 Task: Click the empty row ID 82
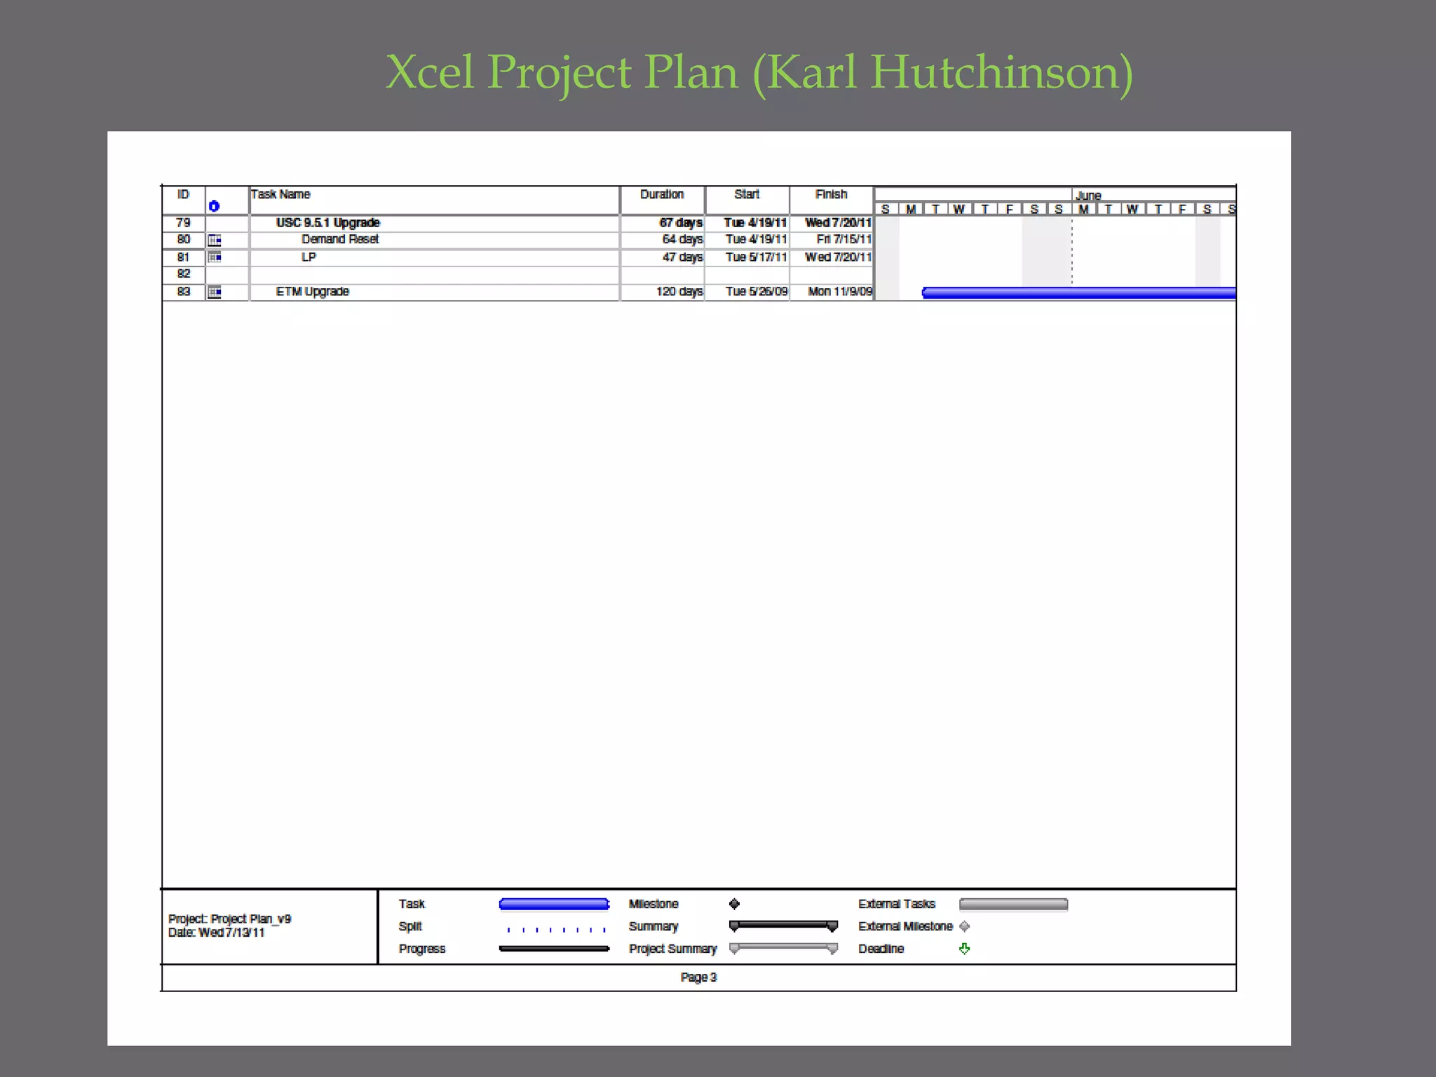tap(183, 273)
